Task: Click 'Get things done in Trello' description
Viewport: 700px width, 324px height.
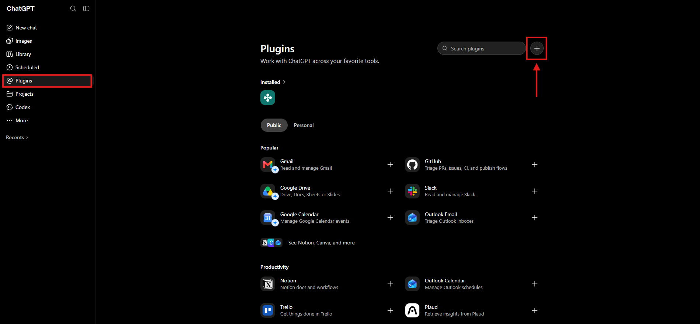Action: [x=306, y=314]
